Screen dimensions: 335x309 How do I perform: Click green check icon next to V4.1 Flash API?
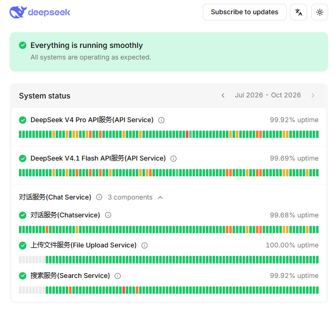[23, 158]
